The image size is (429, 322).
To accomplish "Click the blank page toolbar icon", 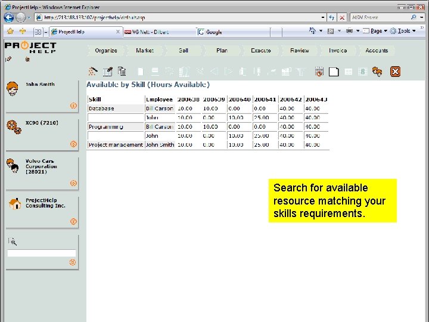I will click(334, 72).
